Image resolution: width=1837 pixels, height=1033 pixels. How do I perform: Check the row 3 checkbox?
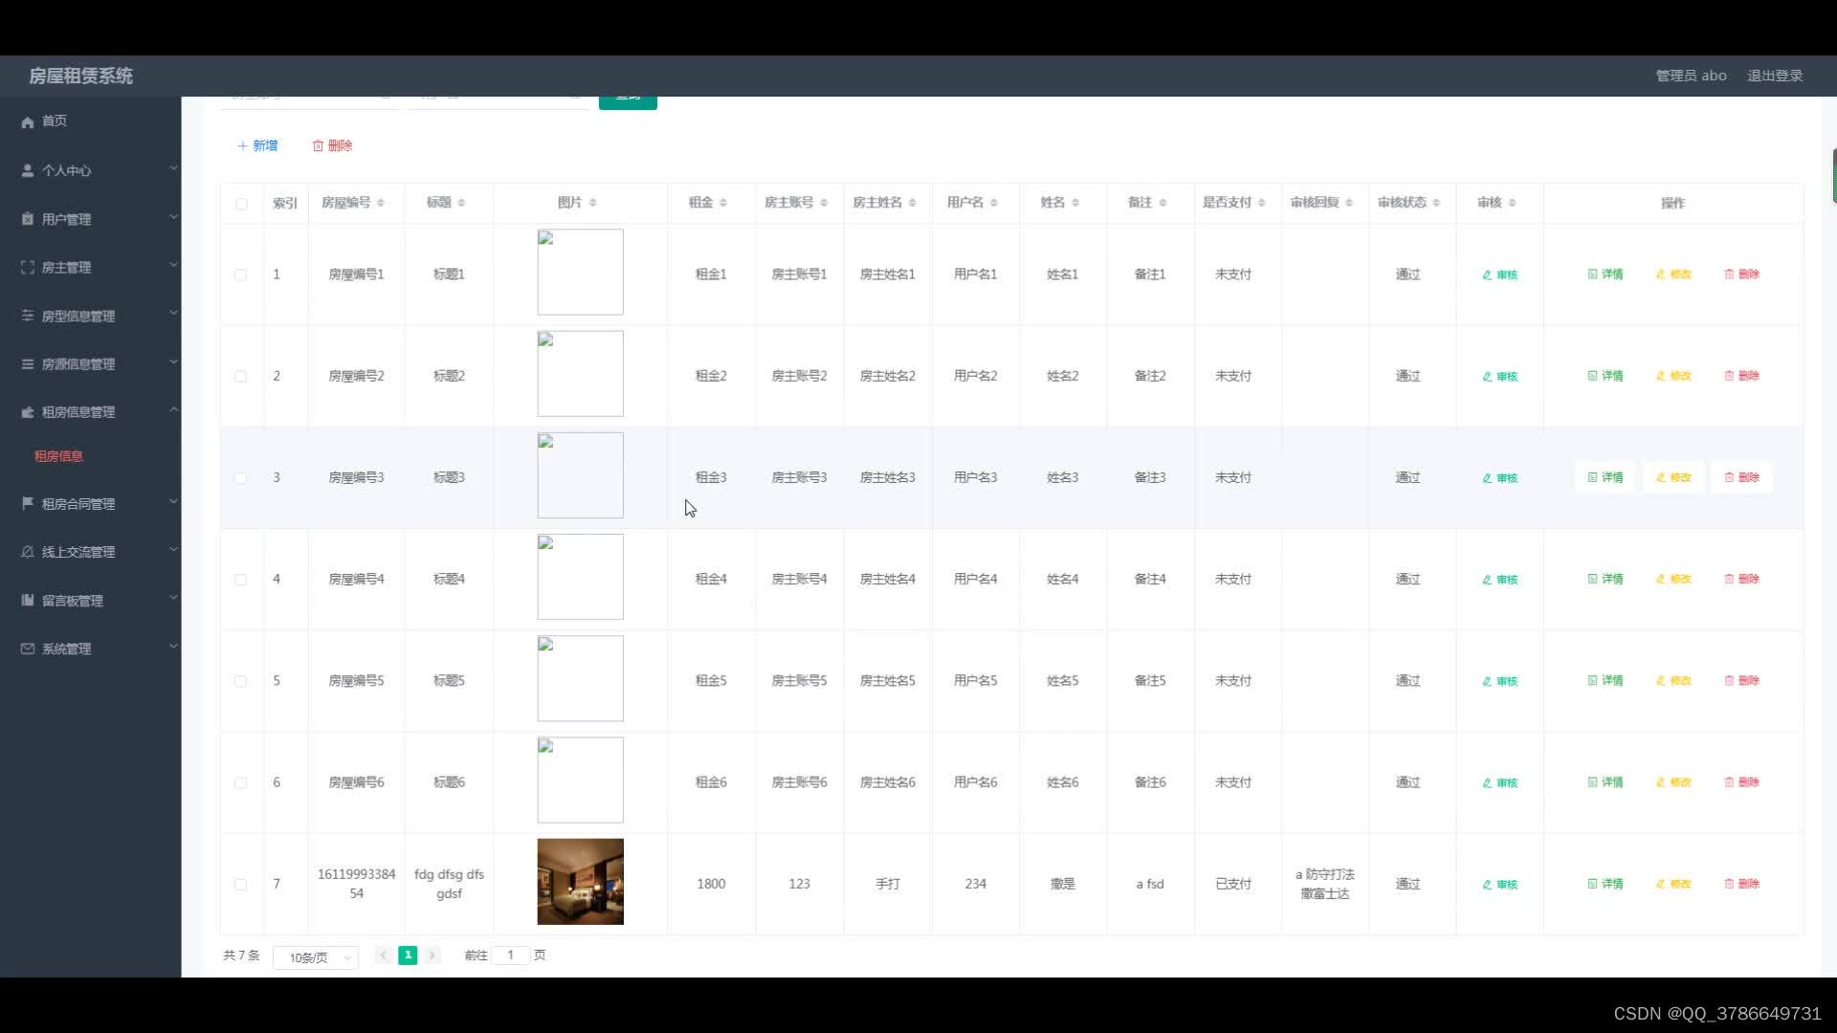pyautogui.click(x=240, y=478)
